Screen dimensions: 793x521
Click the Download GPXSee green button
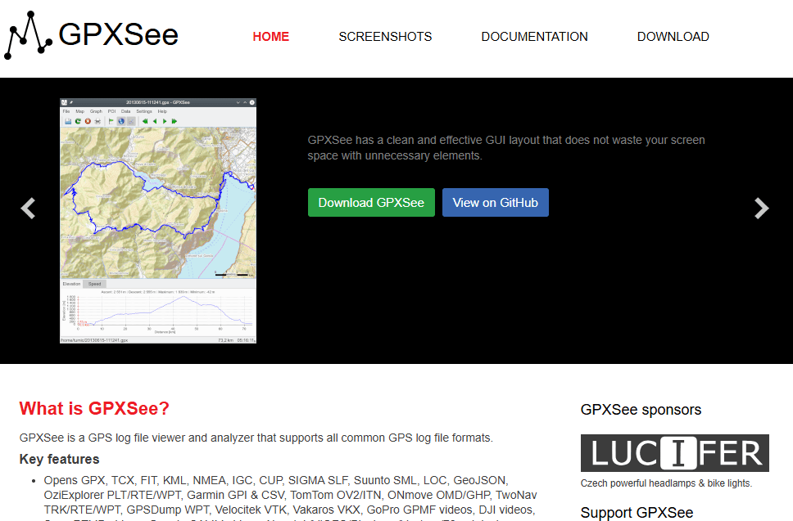(371, 203)
